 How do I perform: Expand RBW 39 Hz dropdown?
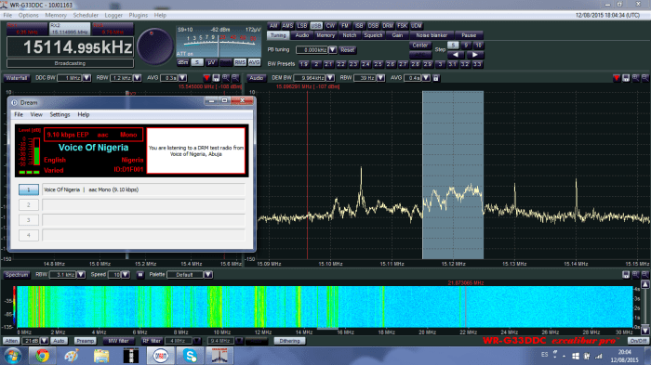(380, 78)
